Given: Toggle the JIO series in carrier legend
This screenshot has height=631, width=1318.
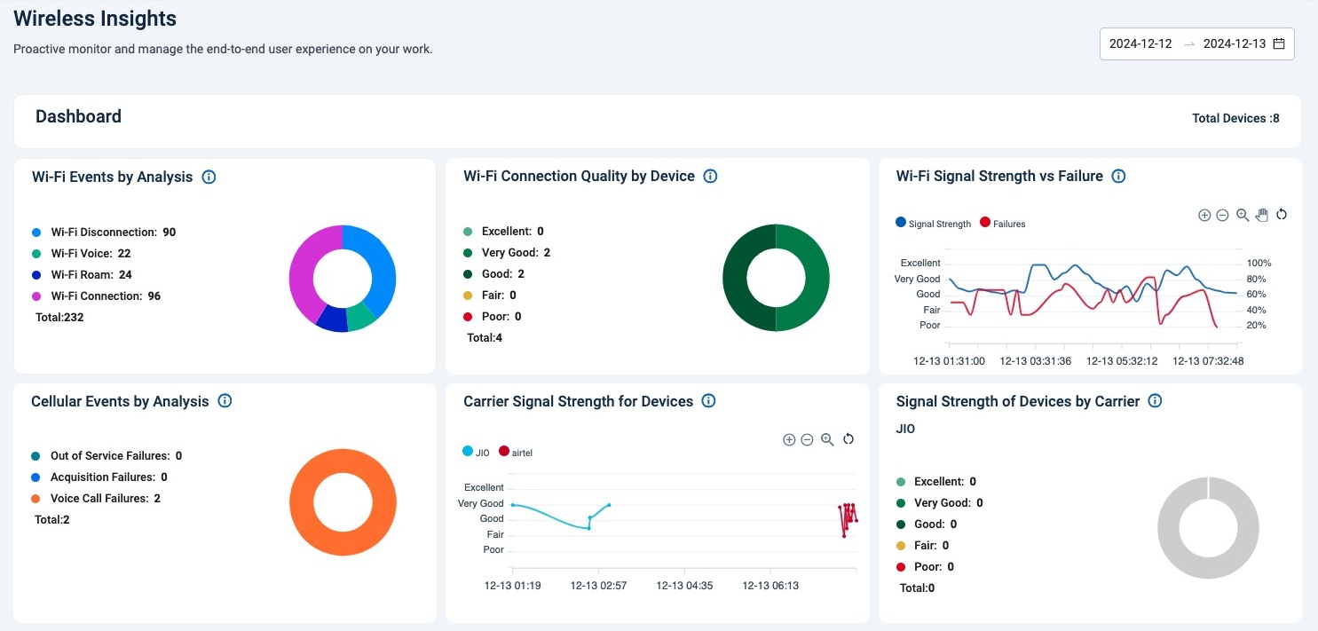Looking at the screenshot, I should 477,452.
